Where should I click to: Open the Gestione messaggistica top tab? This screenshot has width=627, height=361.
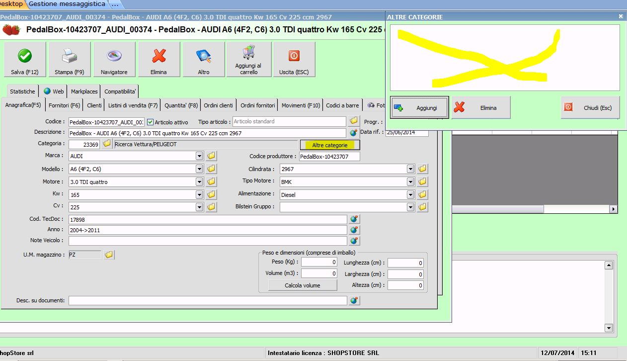[67, 4]
